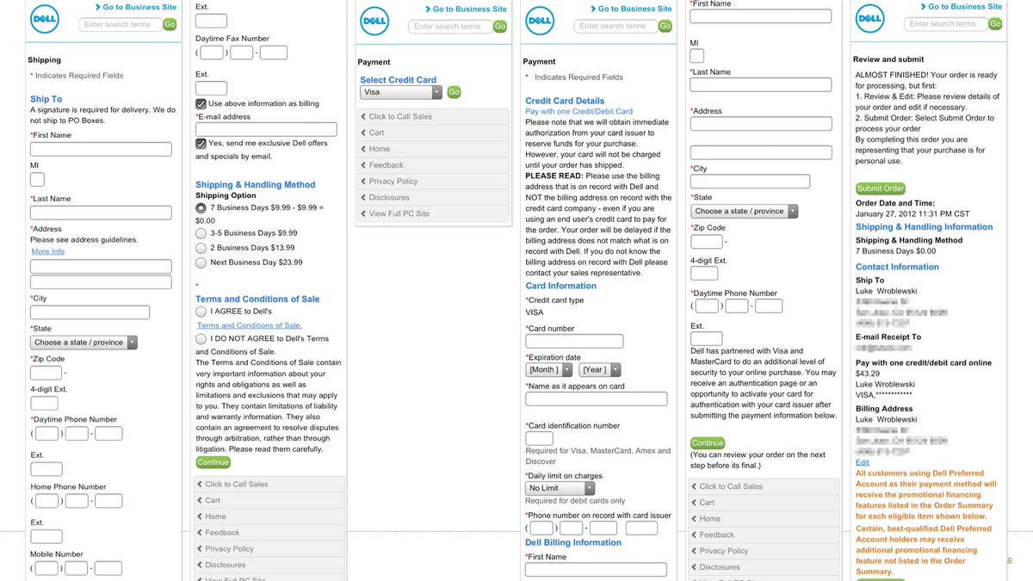Screen dimensions: 1033x581
Task: Open Privacy Policy below the Terms Continue button
Action: (269, 548)
